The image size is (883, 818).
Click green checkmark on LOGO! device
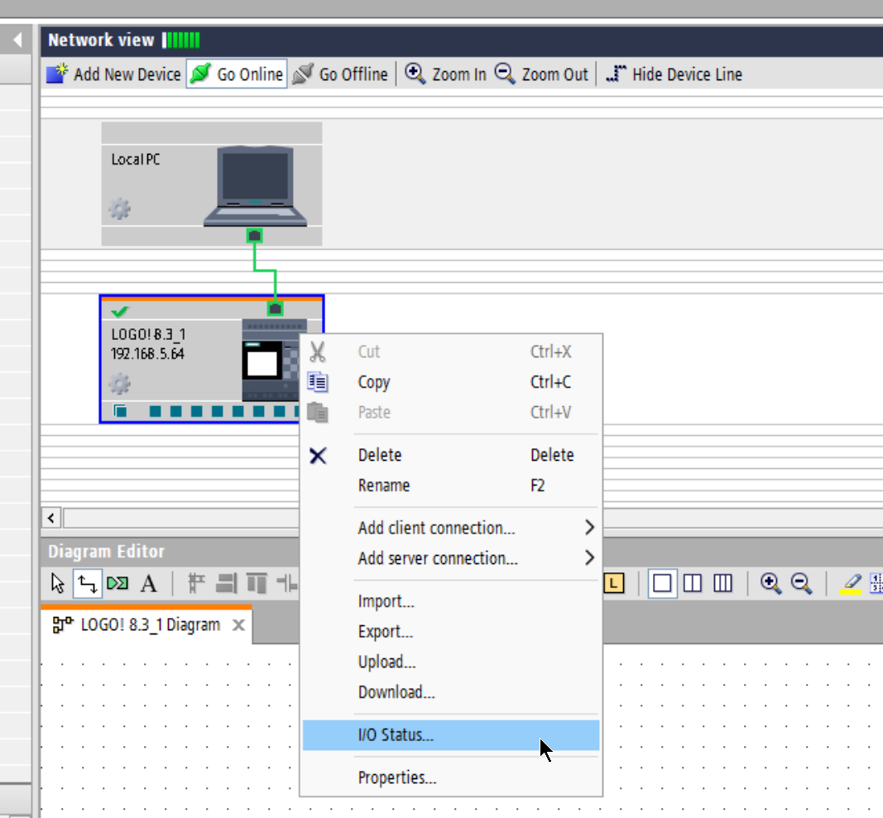pyautogui.click(x=120, y=311)
